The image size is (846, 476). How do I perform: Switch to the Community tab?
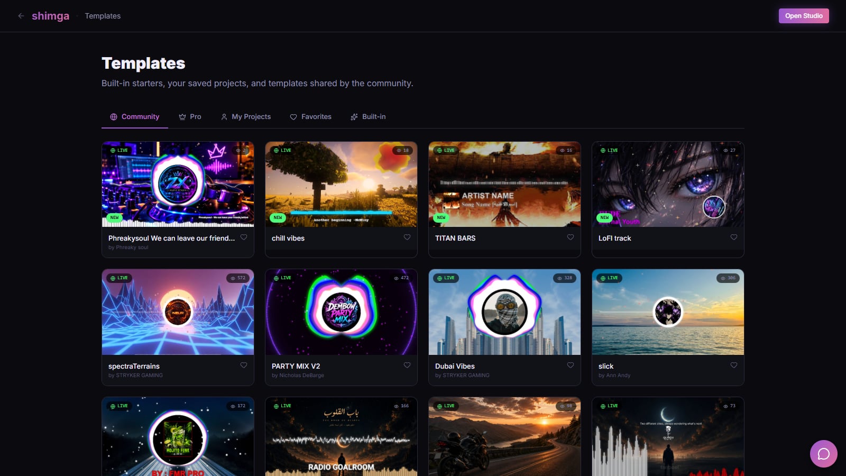(x=135, y=117)
